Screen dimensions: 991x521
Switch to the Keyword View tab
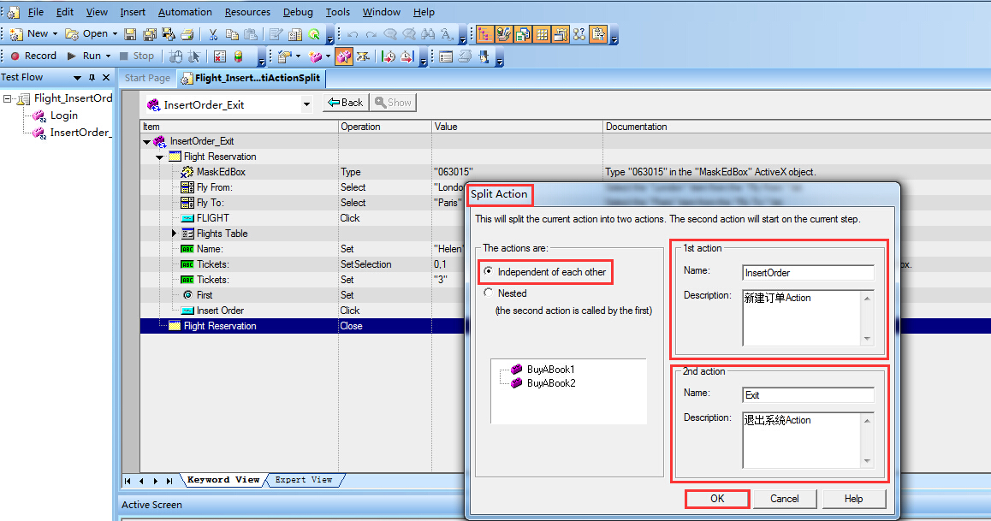click(223, 480)
